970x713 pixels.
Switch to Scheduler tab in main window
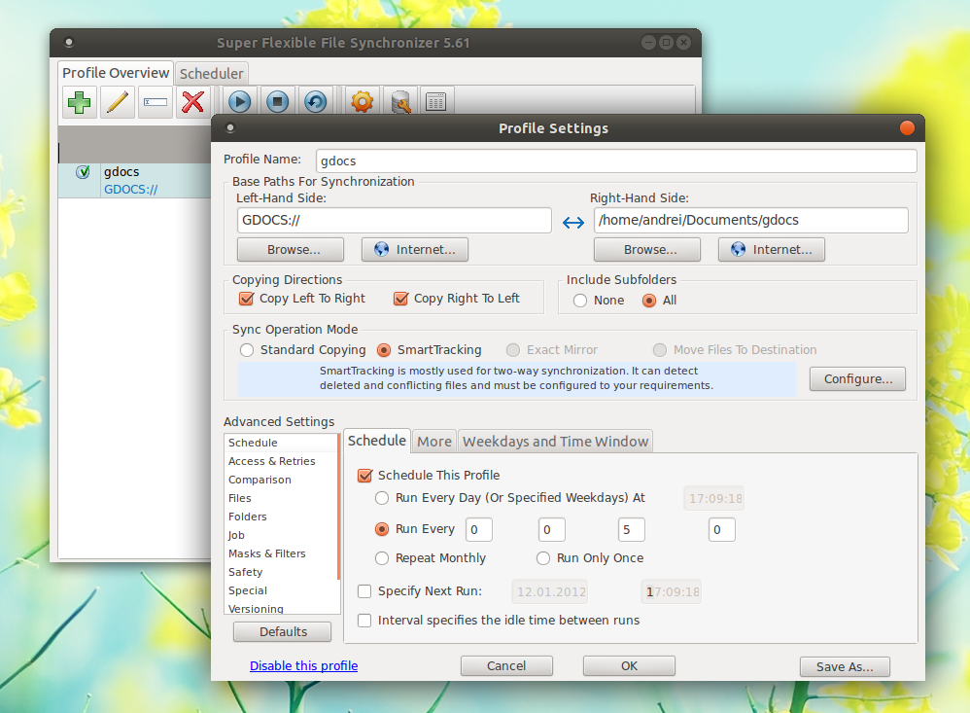[x=212, y=74]
